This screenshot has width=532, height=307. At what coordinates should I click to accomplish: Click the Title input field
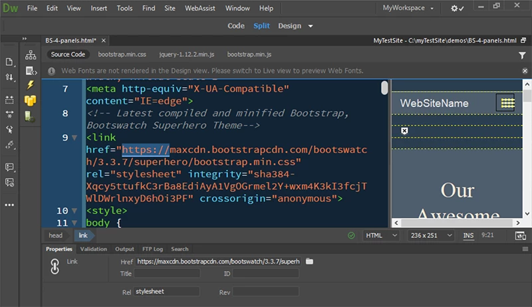[x=167, y=274]
